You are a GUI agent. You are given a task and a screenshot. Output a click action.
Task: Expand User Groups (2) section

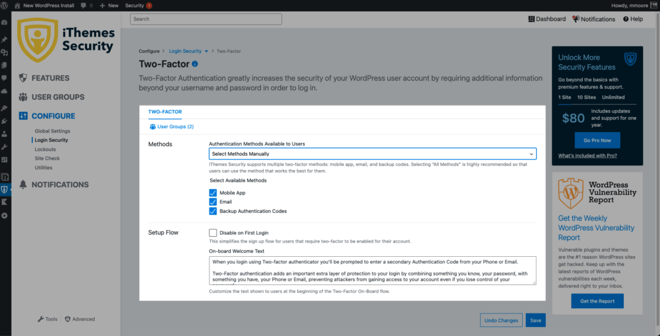171,127
